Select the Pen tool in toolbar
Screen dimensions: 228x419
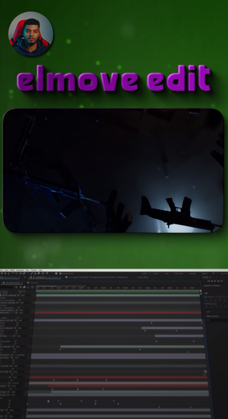[24, 274]
